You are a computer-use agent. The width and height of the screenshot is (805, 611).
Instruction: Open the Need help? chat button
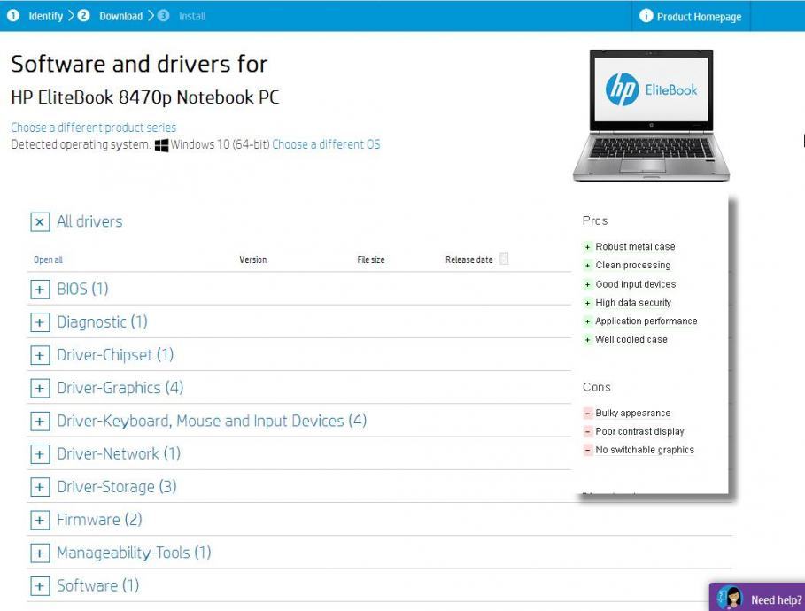[775, 599]
